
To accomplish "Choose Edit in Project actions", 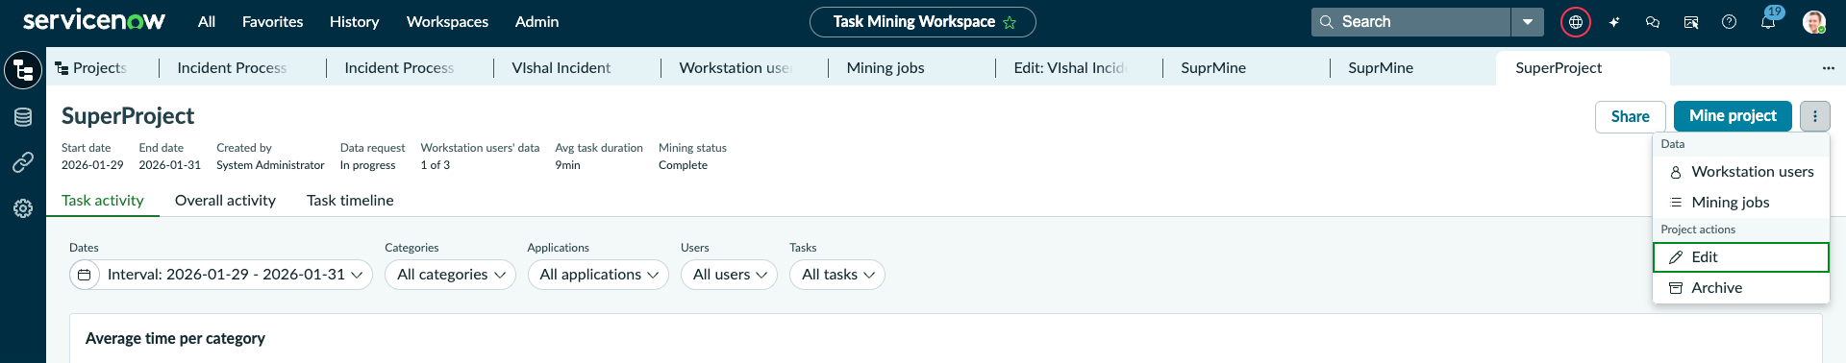I will click(1741, 257).
